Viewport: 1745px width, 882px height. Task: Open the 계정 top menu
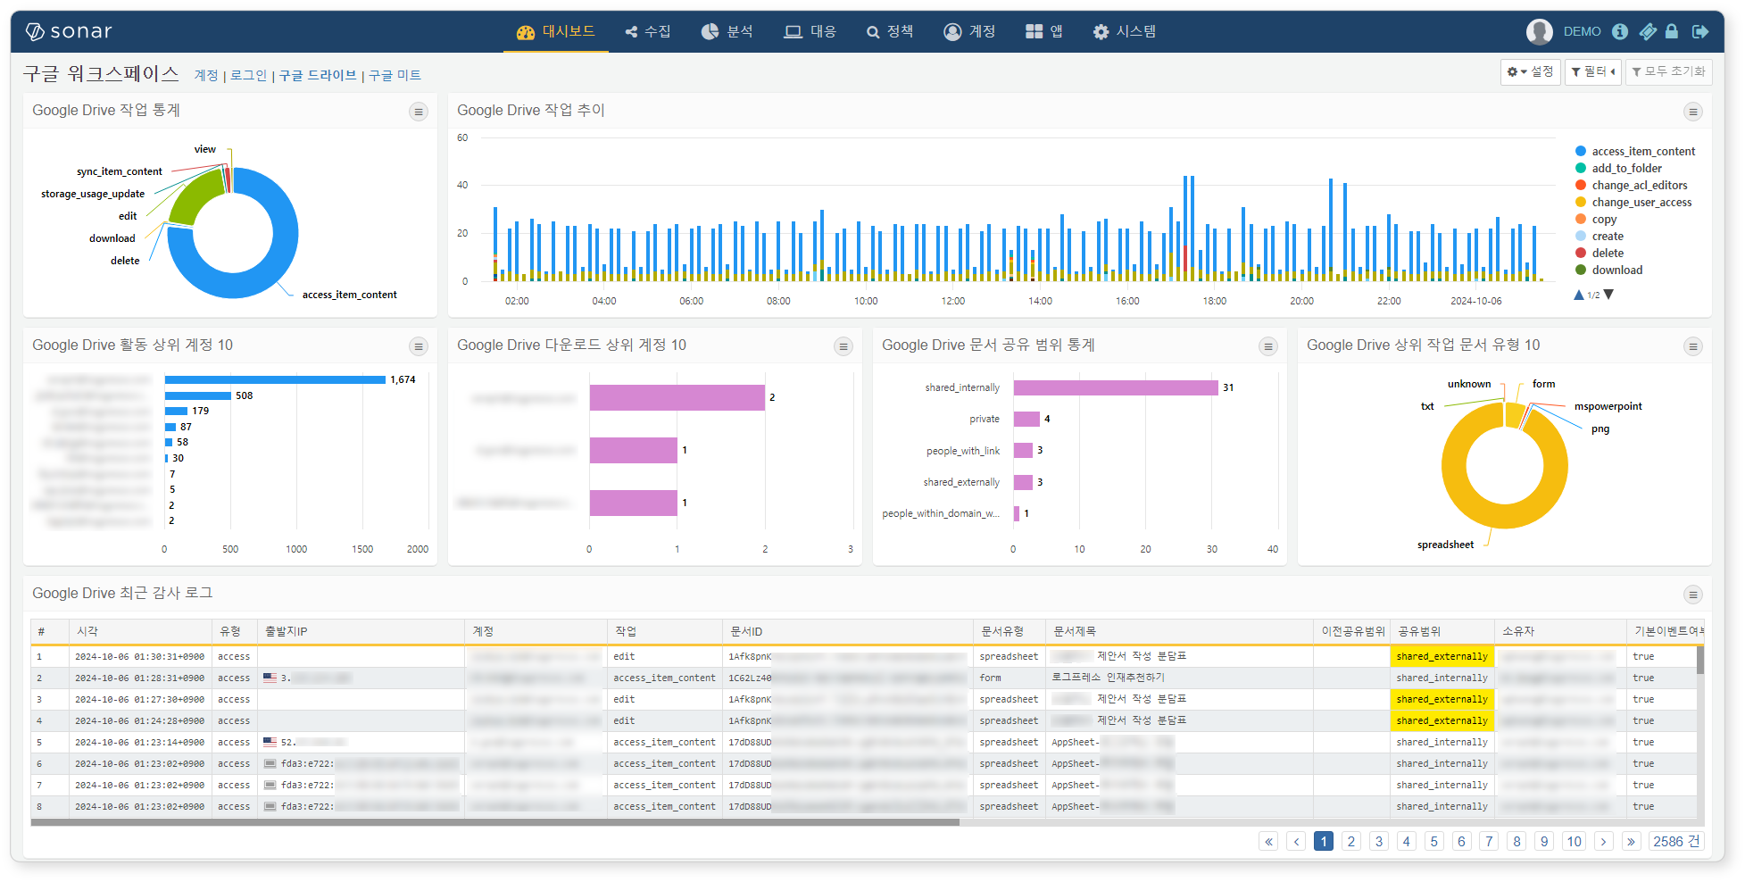(969, 31)
